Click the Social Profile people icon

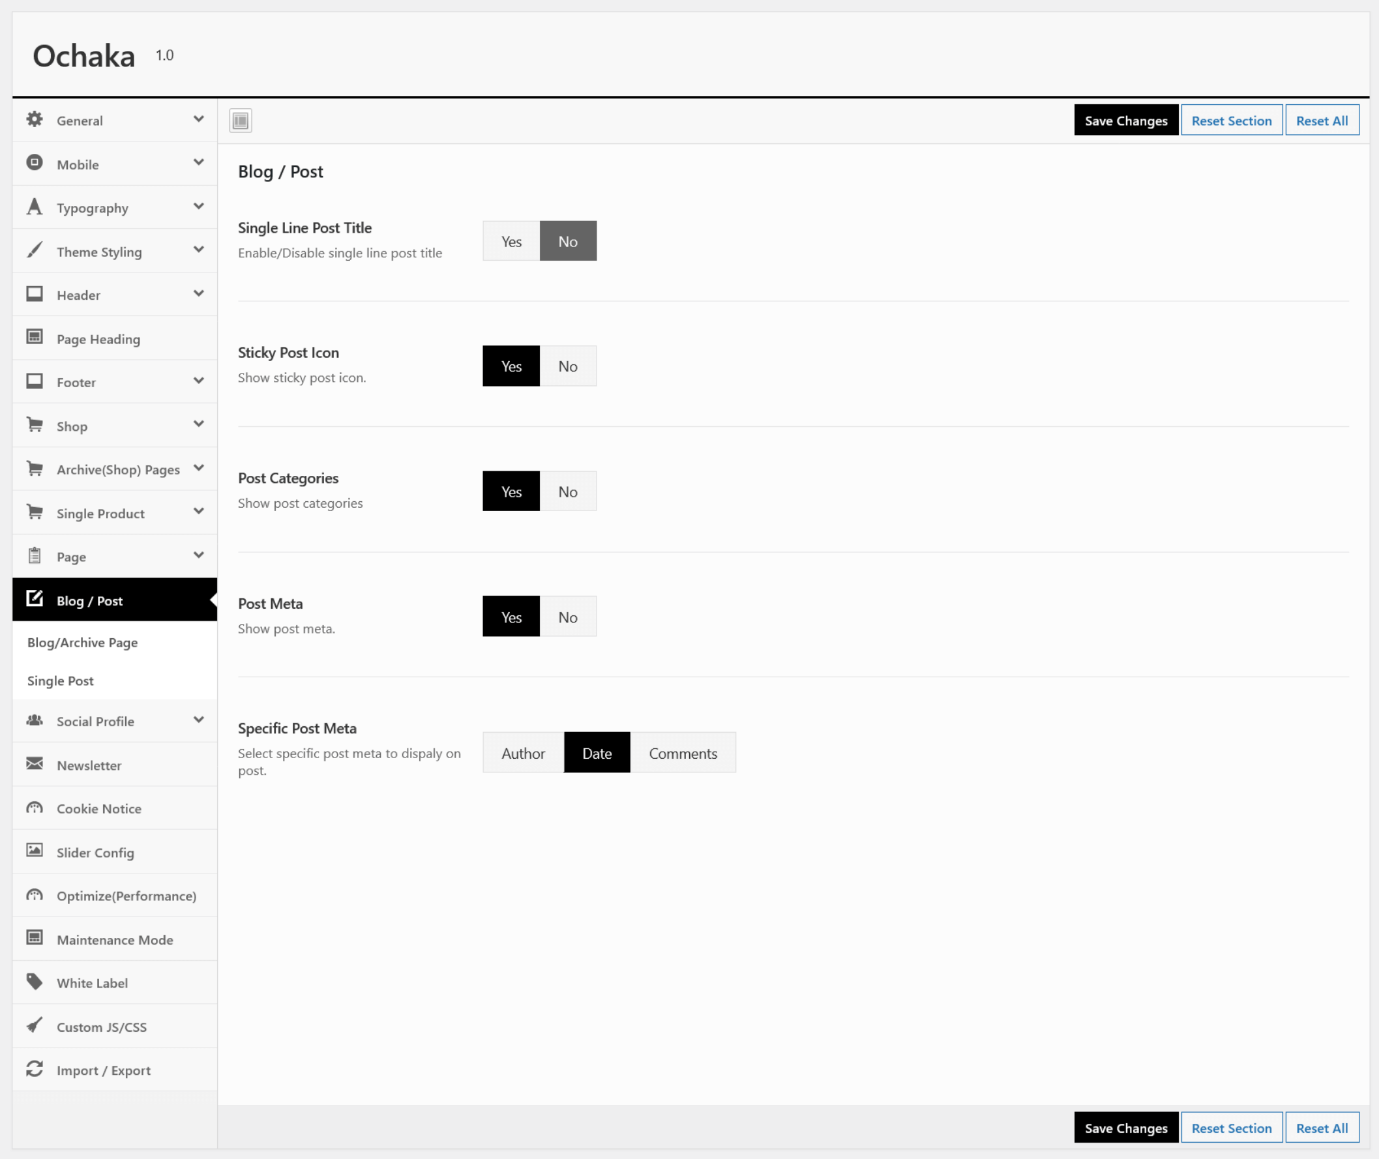[35, 720]
